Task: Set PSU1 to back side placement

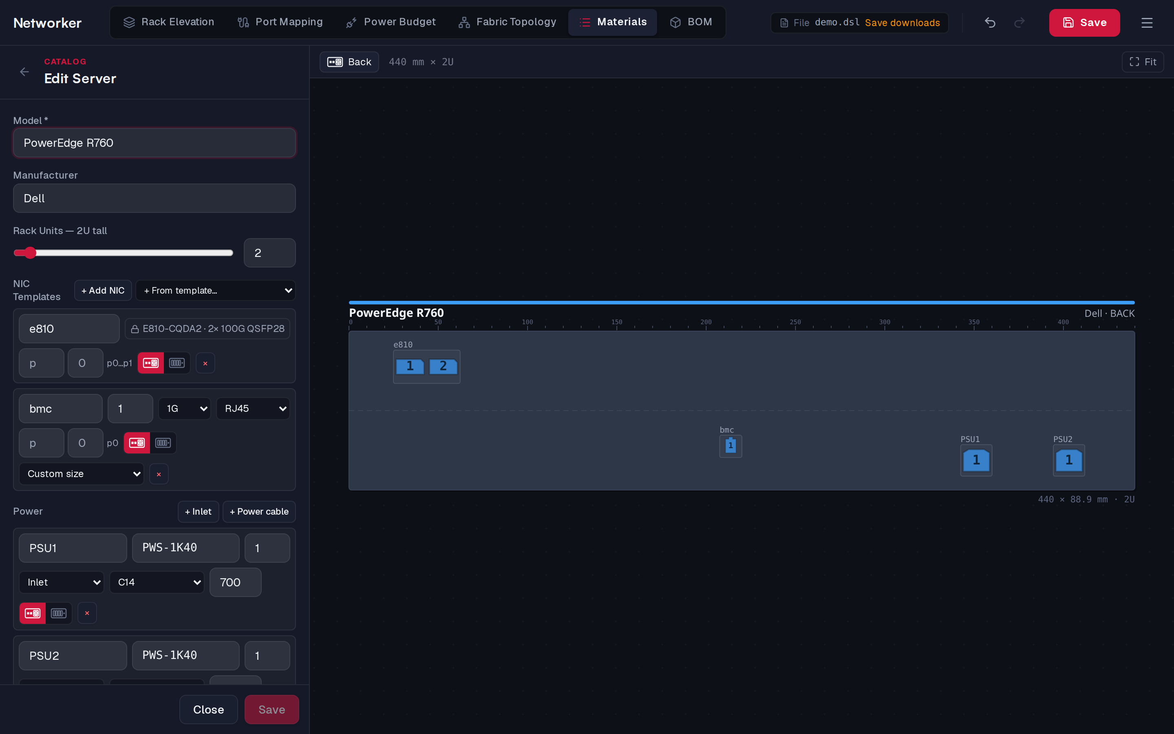Action: click(x=33, y=613)
